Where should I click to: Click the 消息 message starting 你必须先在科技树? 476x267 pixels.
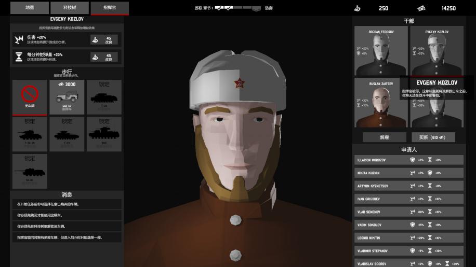[x=67, y=226]
